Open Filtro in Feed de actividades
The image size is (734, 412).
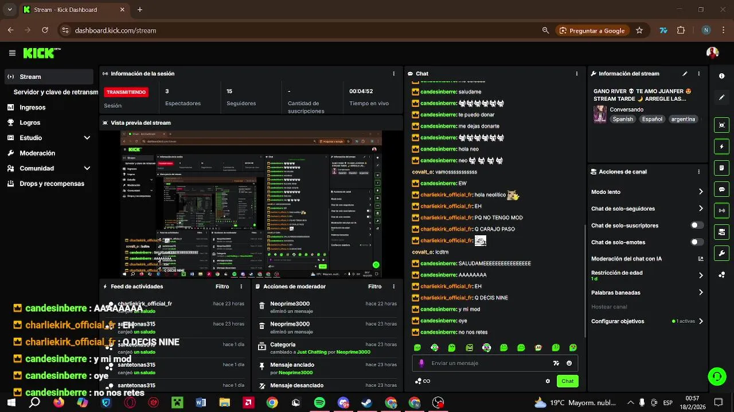(x=222, y=287)
